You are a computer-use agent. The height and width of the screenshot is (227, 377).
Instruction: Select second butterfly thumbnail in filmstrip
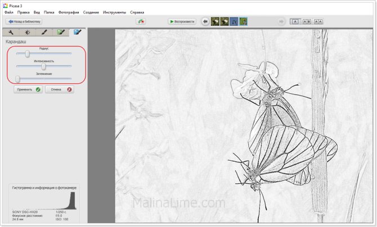coord(225,21)
